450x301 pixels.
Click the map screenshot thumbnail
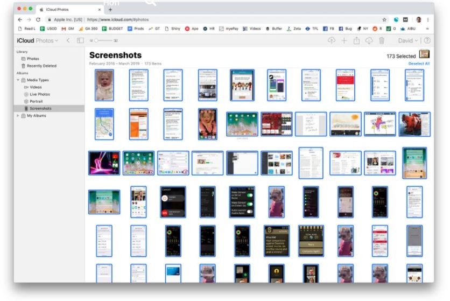[x=104, y=124]
